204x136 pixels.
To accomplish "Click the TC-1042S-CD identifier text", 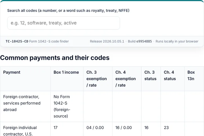I will 17,41.
